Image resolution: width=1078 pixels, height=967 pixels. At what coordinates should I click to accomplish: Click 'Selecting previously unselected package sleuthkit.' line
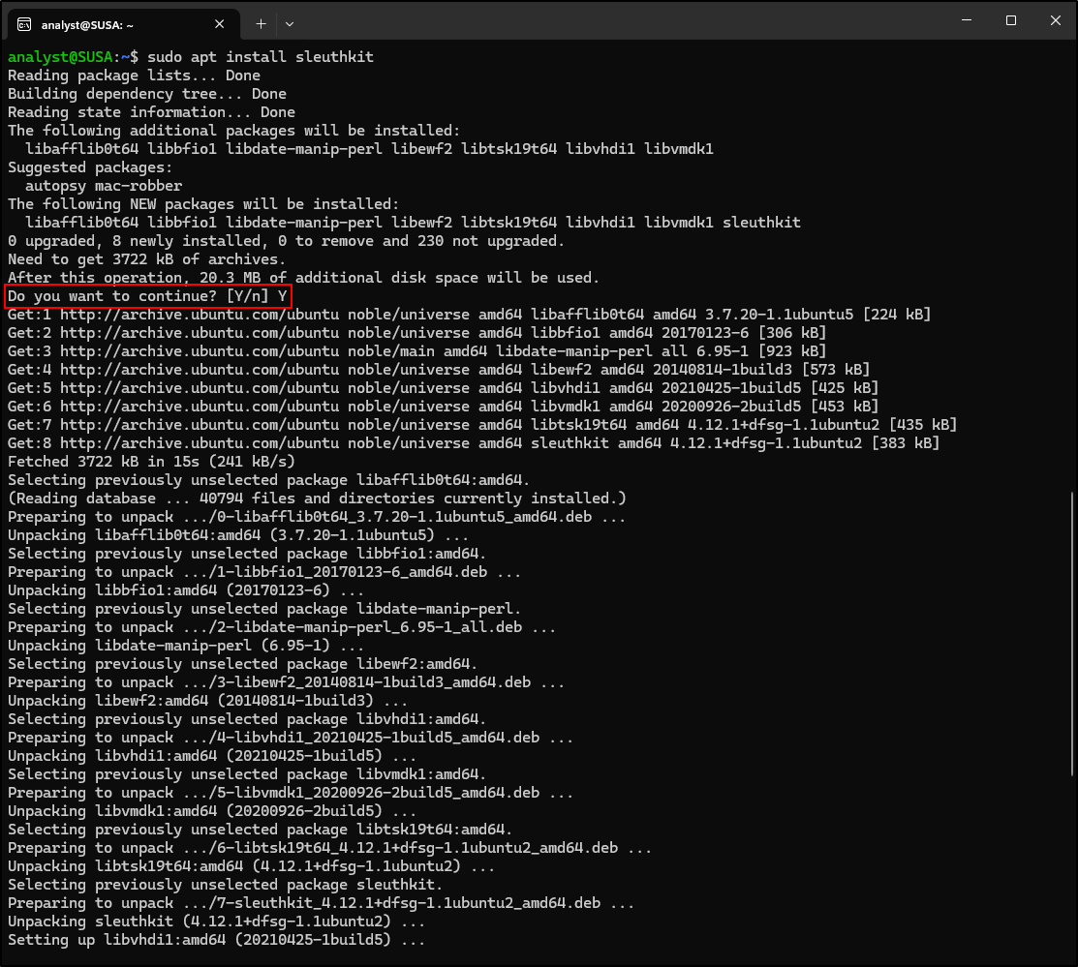[226, 885]
